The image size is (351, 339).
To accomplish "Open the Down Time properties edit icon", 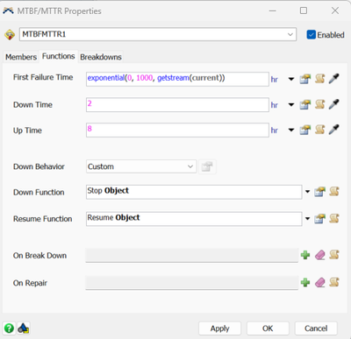I will 304,104.
